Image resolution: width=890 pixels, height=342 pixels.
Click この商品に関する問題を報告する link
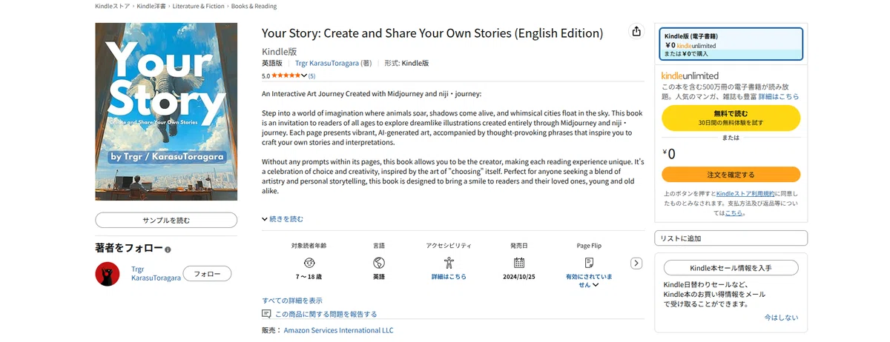[326, 314]
